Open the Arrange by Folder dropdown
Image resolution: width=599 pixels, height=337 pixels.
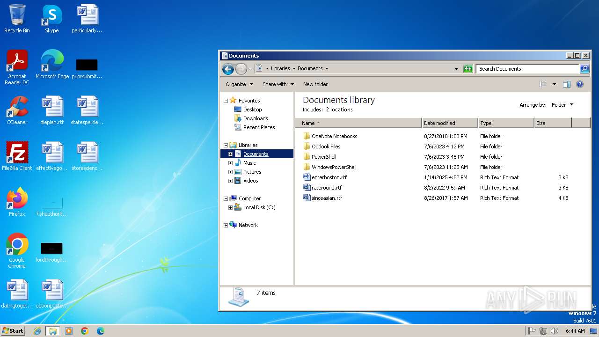click(x=562, y=105)
